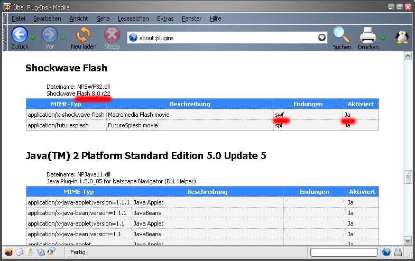Open the back history dropdown arrow
The image size is (415, 261).
[x=33, y=38]
